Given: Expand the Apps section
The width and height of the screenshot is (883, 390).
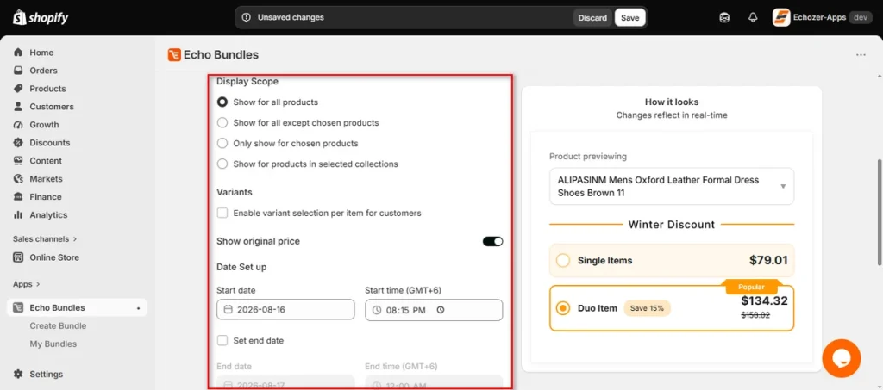Looking at the screenshot, I should (x=27, y=284).
